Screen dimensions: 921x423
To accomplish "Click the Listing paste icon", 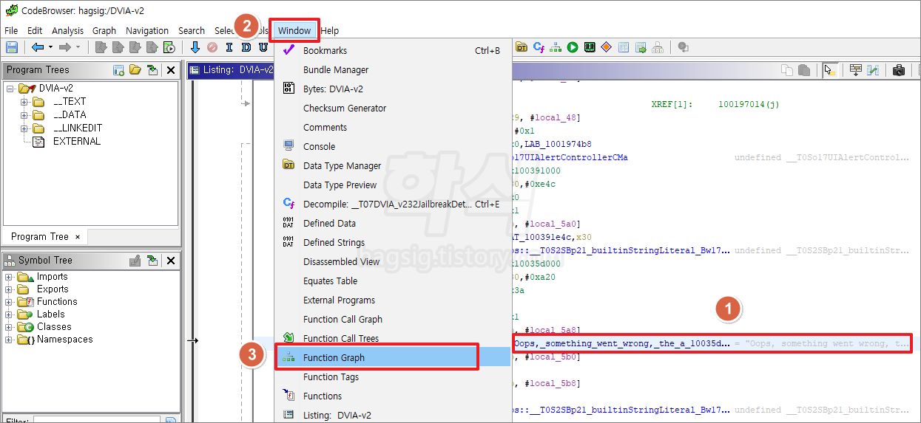I will click(804, 70).
